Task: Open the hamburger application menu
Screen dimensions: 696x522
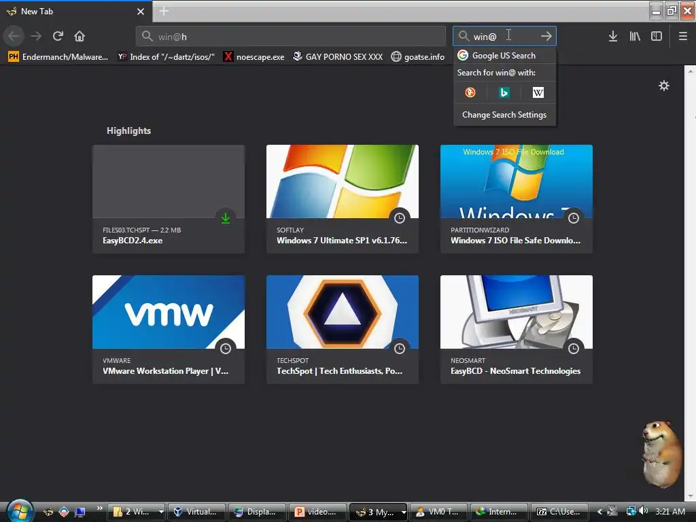Action: [683, 36]
